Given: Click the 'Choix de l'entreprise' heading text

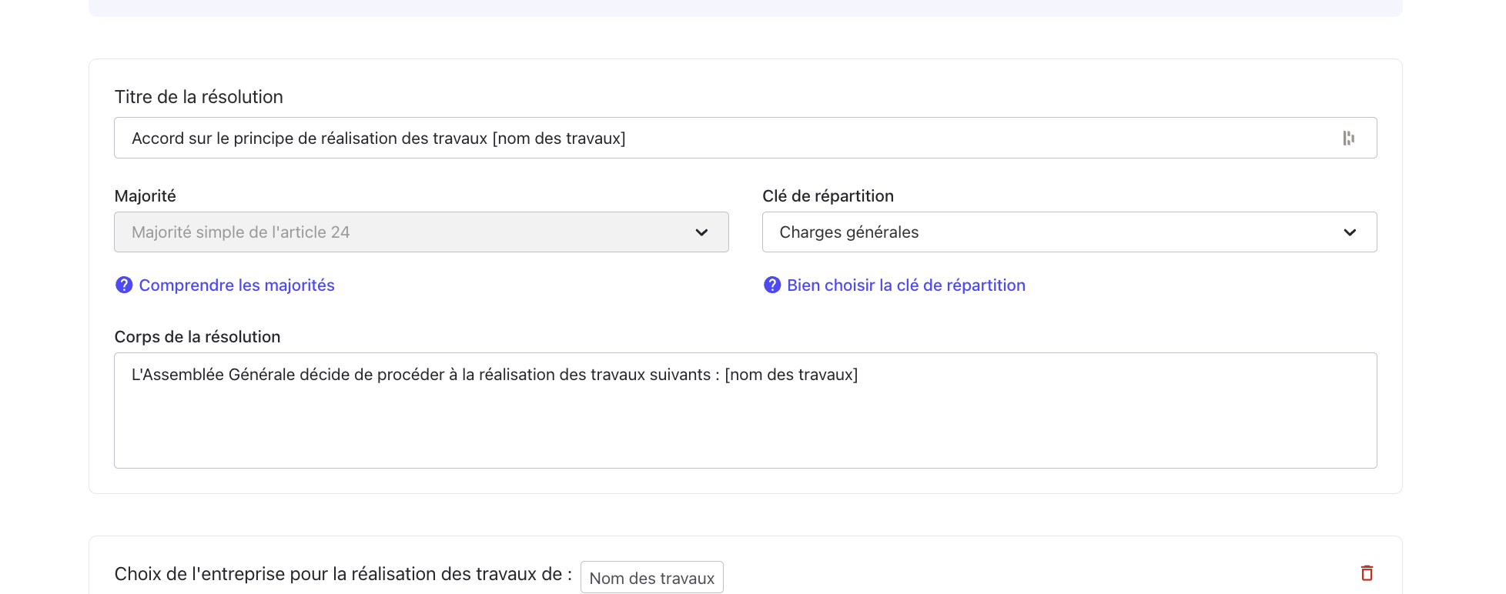Looking at the screenshot, I should 343,574.
